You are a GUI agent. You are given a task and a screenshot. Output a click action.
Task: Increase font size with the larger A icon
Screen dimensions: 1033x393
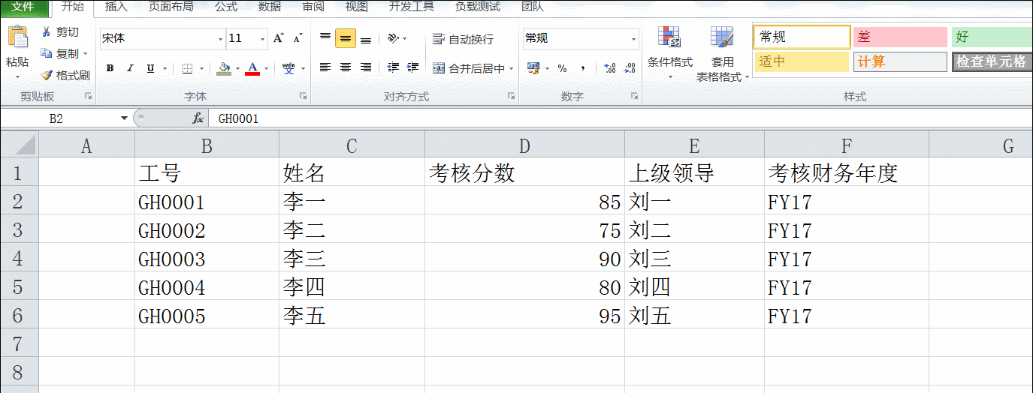click(x=279, y=38)
